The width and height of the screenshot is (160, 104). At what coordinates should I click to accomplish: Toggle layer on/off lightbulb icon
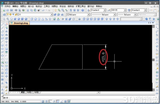(8, 14)
